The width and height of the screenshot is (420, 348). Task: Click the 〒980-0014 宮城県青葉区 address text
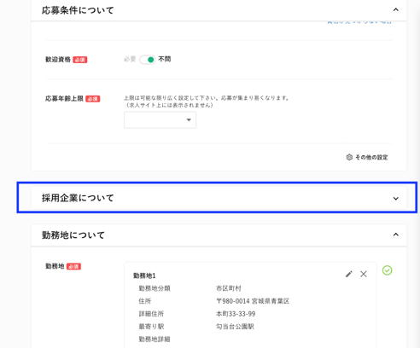point(253,301)
